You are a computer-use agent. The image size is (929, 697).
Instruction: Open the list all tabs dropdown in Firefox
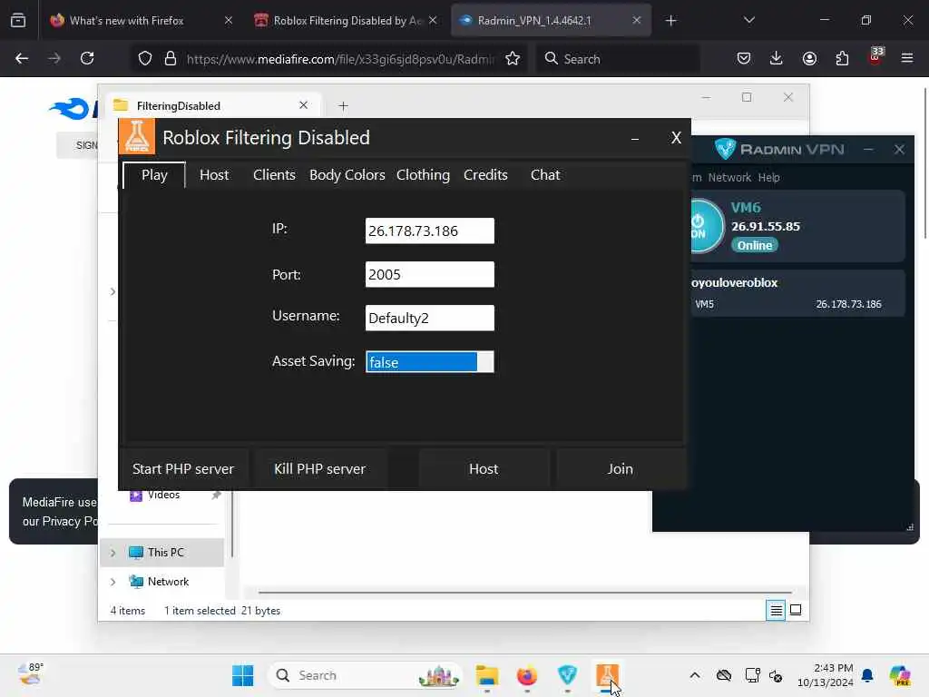[748, 20]
